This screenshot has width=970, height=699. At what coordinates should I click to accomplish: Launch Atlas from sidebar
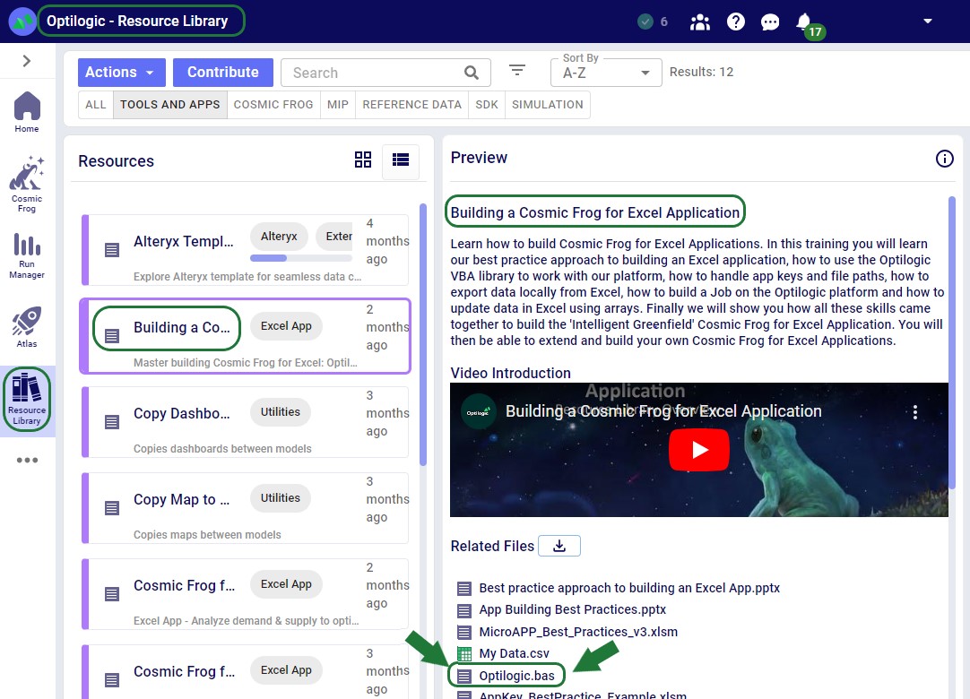coord(27,326)
